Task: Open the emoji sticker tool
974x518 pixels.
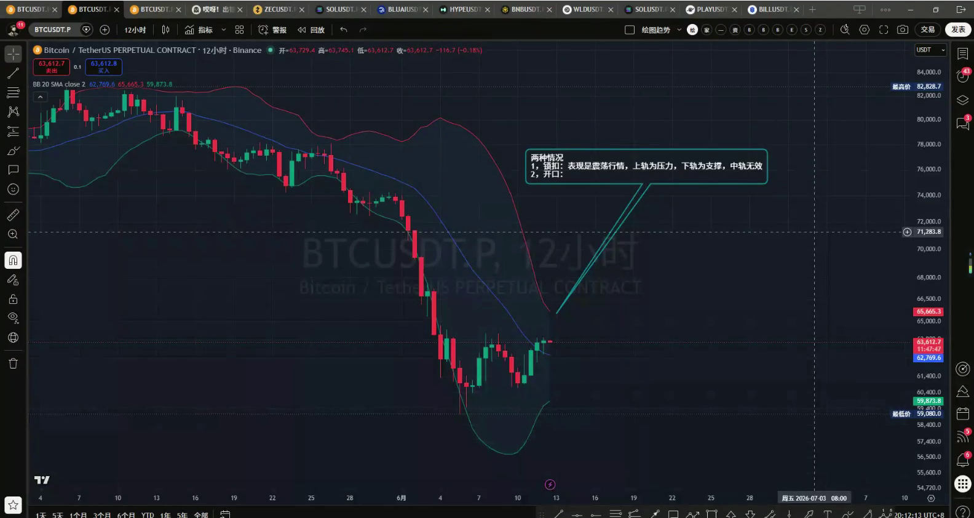Action: point(13,189)
